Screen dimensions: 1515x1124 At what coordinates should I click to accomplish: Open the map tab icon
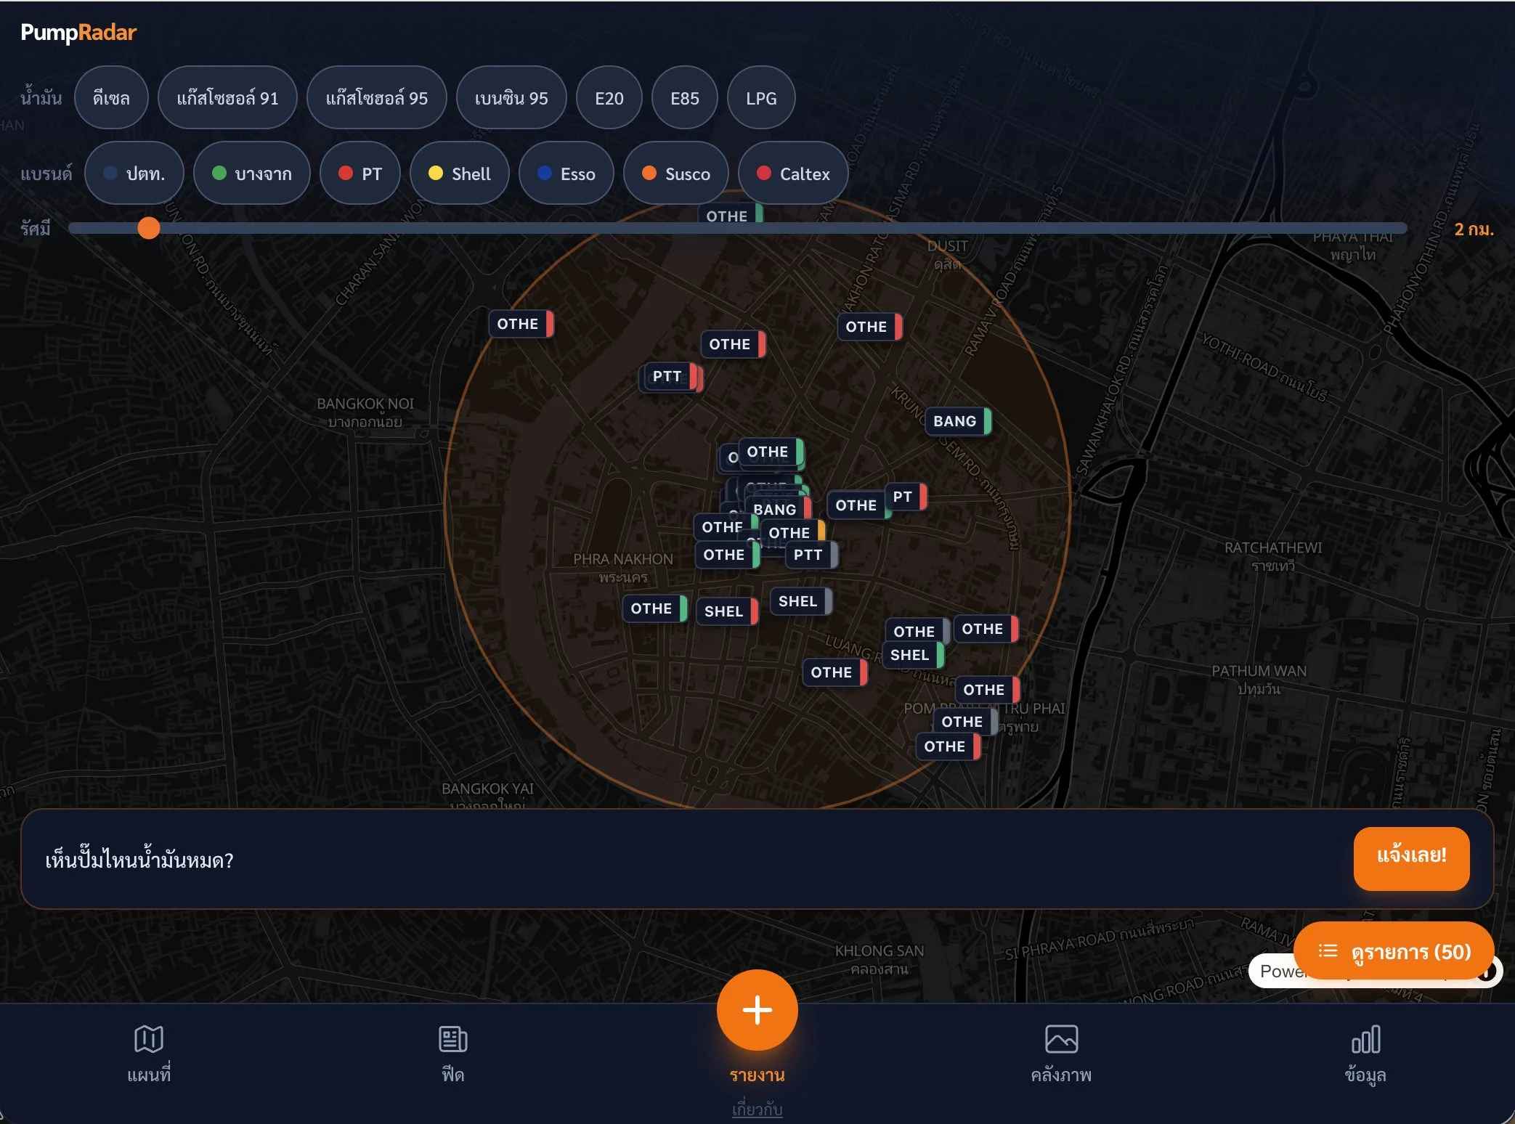click(149, 1039)
